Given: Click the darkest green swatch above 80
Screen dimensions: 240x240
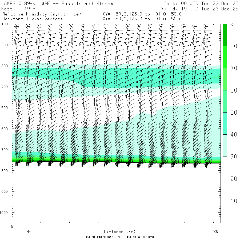Looking at the screenshot, I should (225, 35).
